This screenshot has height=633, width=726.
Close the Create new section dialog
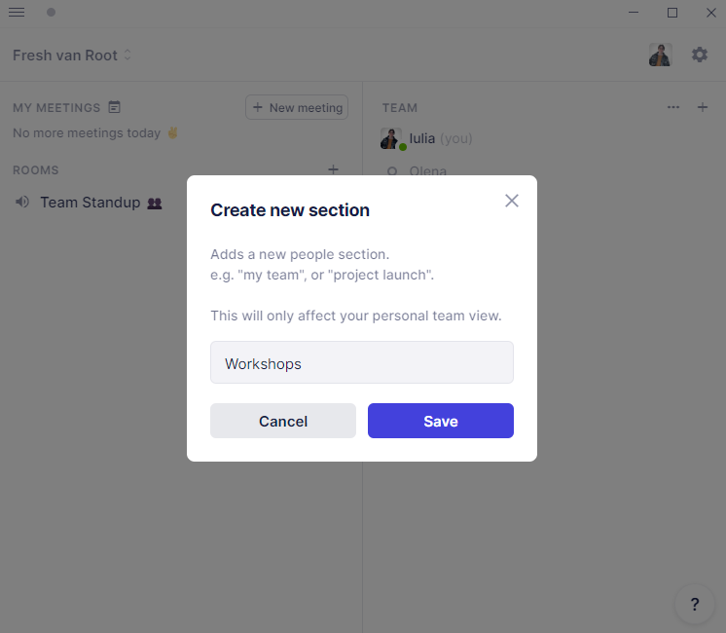click(512, 201)
